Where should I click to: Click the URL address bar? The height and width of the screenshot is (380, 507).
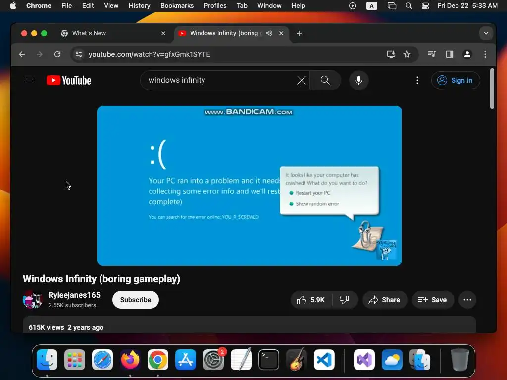pos(233,54)
